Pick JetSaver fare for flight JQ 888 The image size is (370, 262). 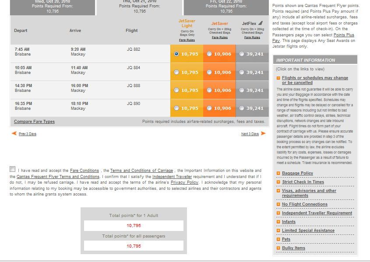[x=209, y=90]
